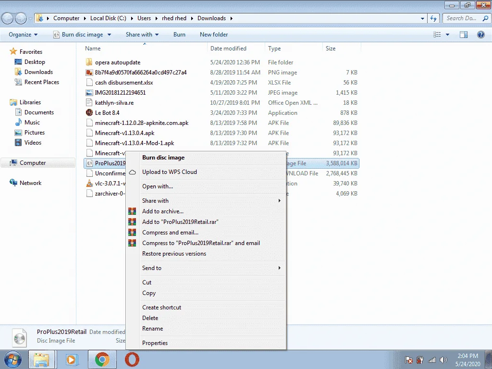Open the Share with toolbar dropdown

(142, 35)
